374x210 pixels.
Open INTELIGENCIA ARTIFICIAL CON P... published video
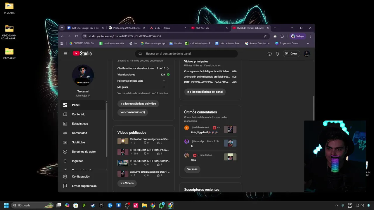point(149,161)
